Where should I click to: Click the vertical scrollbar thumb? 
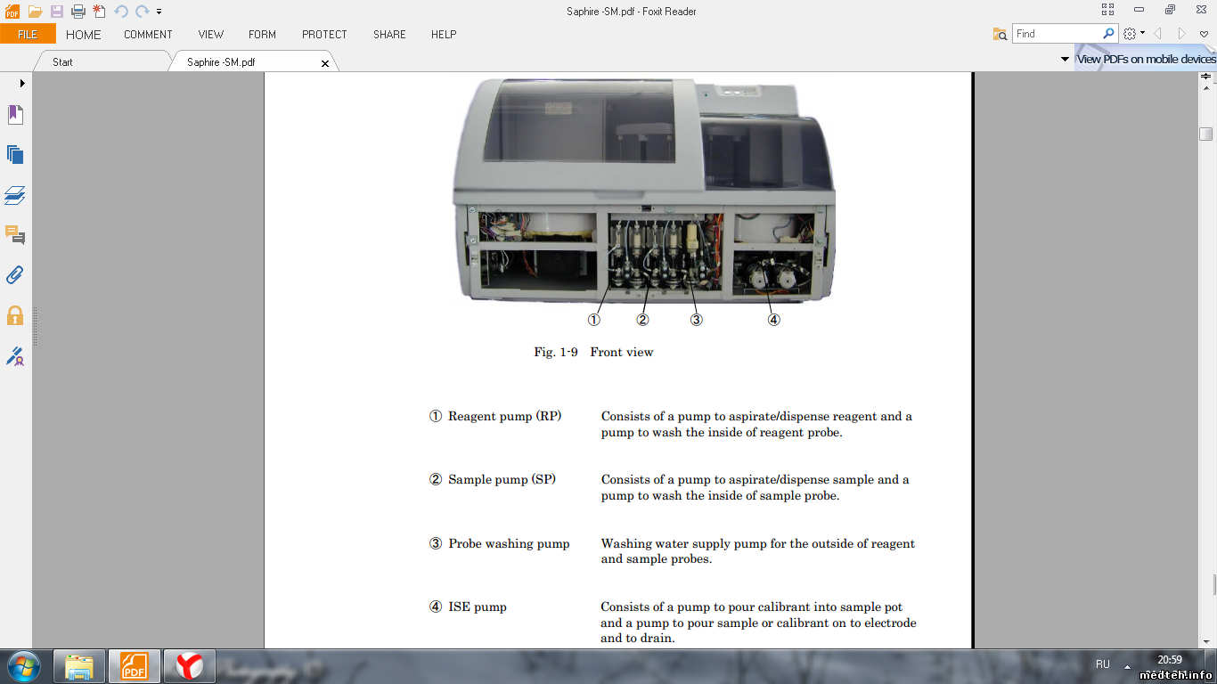pyautogui.click(x=1205, y=134)
